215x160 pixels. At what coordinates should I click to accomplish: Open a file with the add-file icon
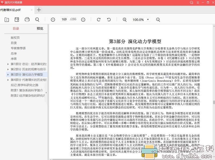[x=7, y=20]
